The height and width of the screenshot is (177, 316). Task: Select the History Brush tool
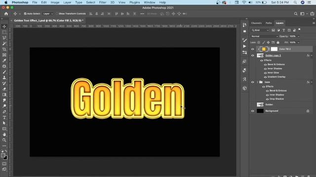coord(4,83)
